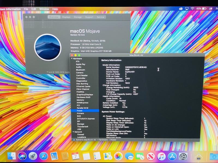Open FaceTime green icon in Dock
This screenshot has height=163, width=218.
(x=140, y=156)
